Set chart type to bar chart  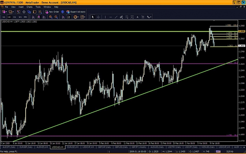(33, 17)
